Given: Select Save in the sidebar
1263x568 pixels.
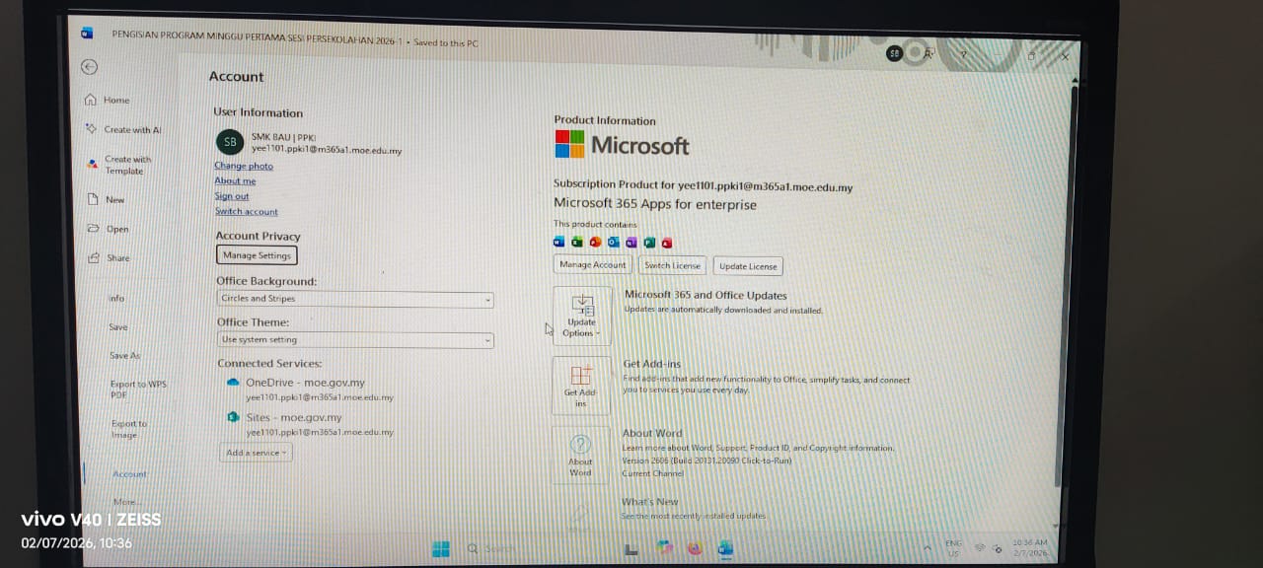Looking at the screenshot, I should point(118,326).
